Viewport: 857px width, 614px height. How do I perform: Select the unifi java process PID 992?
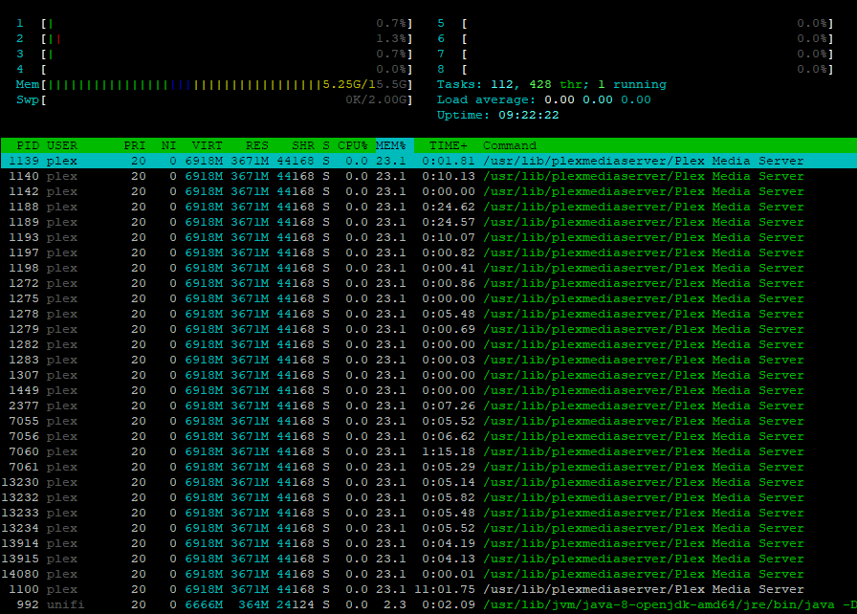coord(428,604)
